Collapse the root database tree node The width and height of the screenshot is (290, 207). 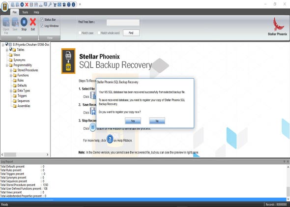(x=3, y=45)
